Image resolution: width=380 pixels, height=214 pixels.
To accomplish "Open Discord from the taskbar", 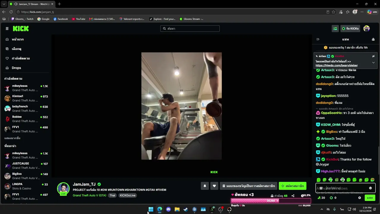I will pyautogui.click(x=168, y=209).
